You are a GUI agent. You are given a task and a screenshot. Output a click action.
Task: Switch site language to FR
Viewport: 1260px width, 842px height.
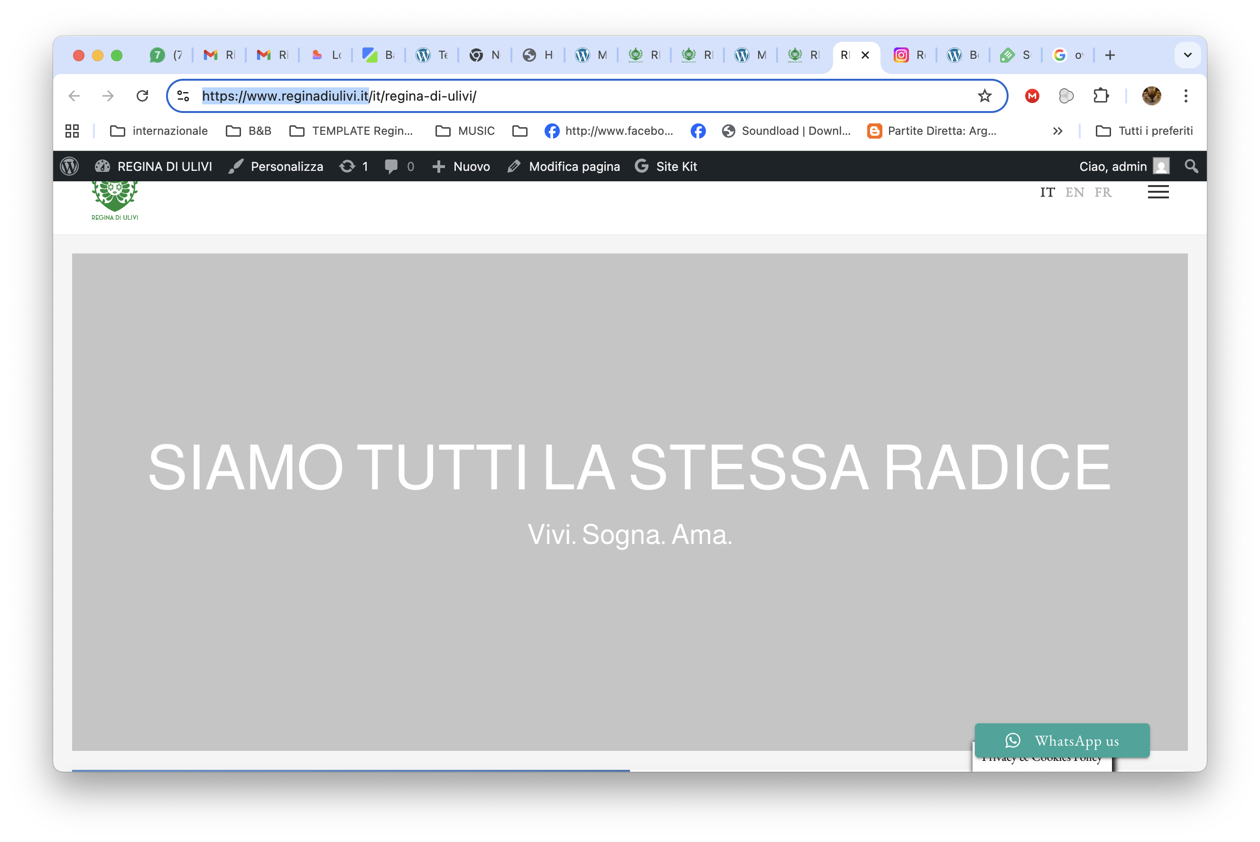(1103, 192)
